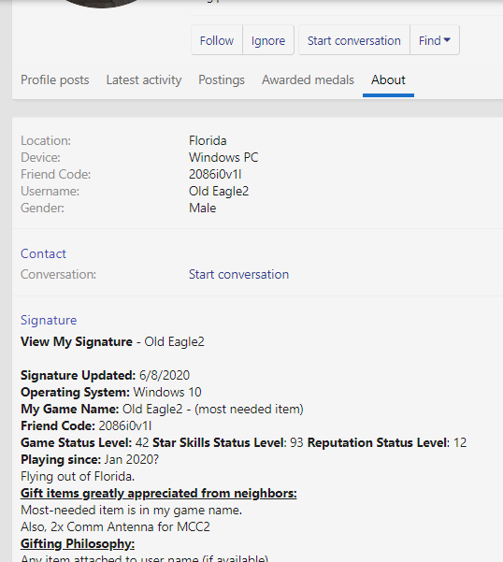This screenshot has height=562, width=503.
Task: Click the Contact section heading
Action: tap(43, 253)
